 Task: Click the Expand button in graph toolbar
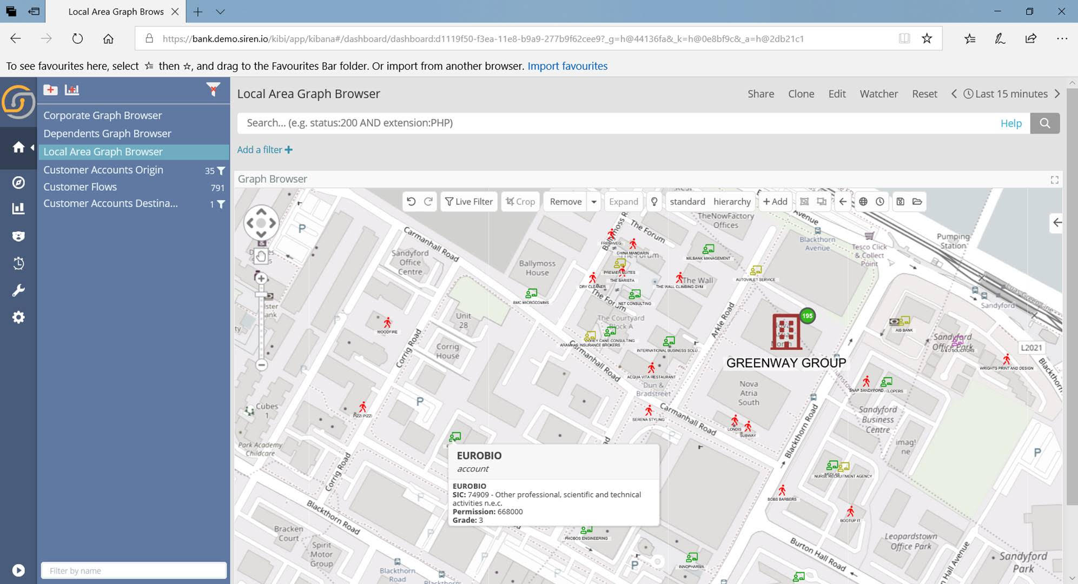point(624,202)
